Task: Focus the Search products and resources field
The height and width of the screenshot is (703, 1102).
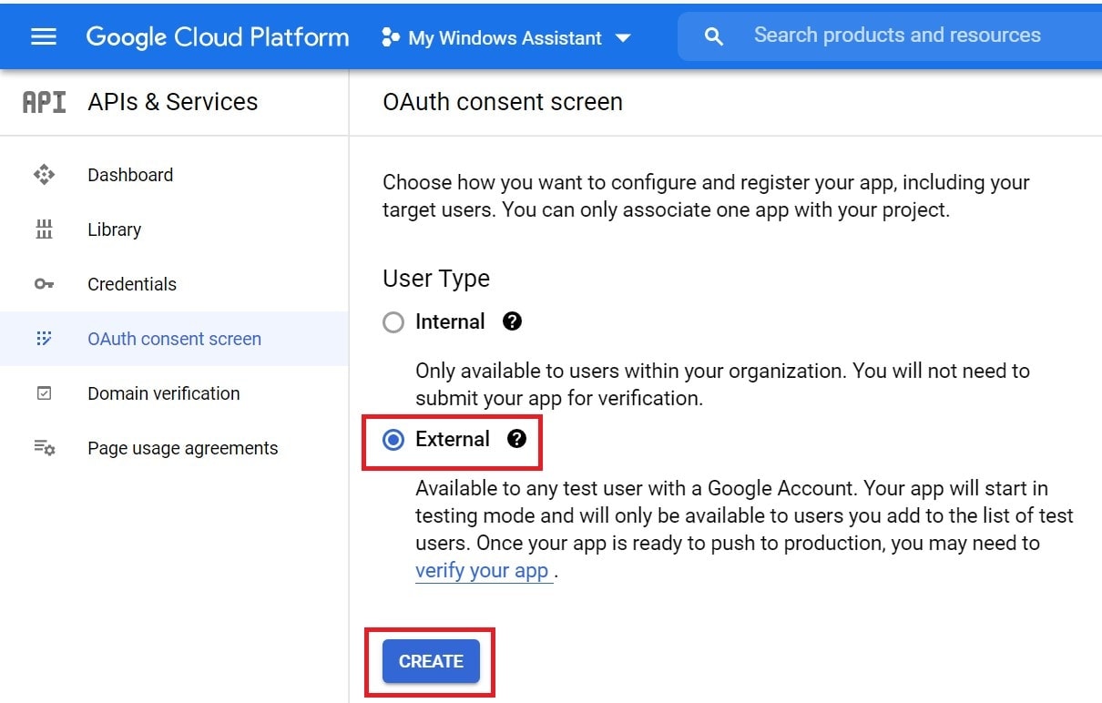Action: tap(897, 36)
